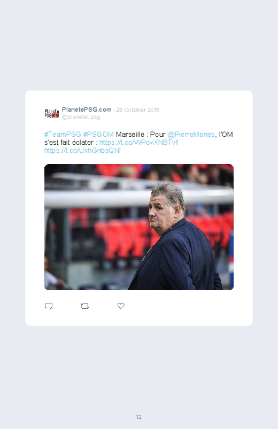Click the page number 12

(139, 417)
